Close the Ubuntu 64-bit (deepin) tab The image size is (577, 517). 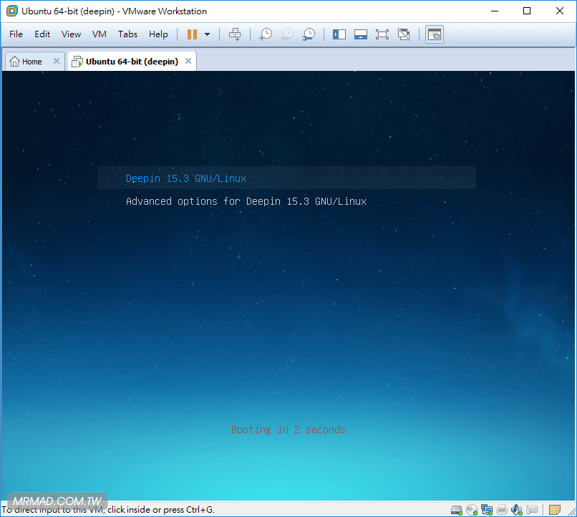(x=188, y=62)
